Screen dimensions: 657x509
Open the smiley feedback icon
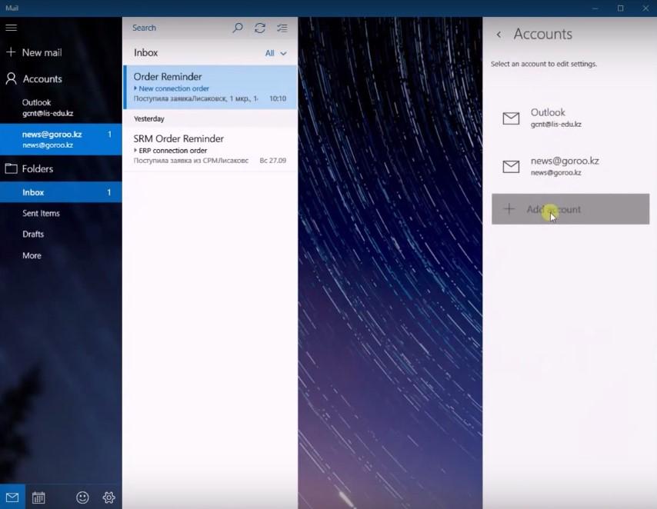tap(82, 497)
